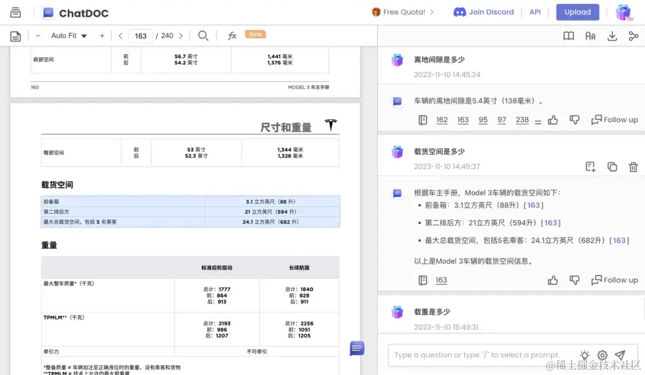
Task: Open reading mode via the book icon
Action: click(x=568, y=36)
